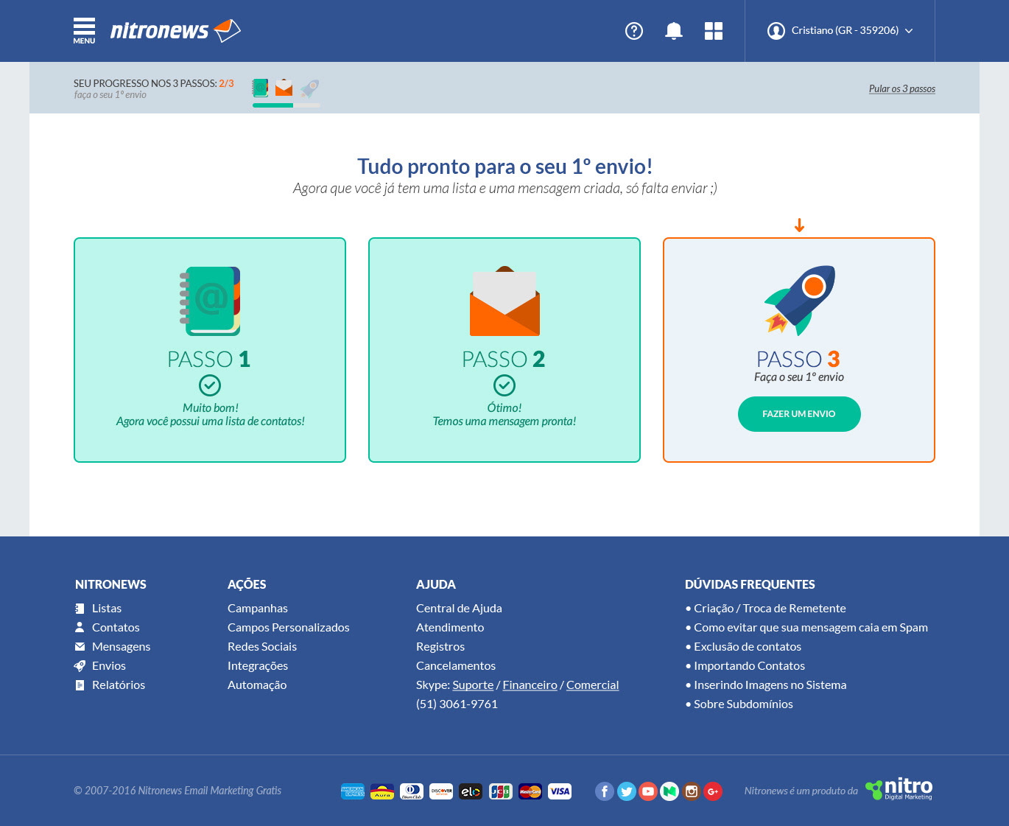Click the Envios rocket icon
Screen dimensions: 1009x826
coord(80,666)
